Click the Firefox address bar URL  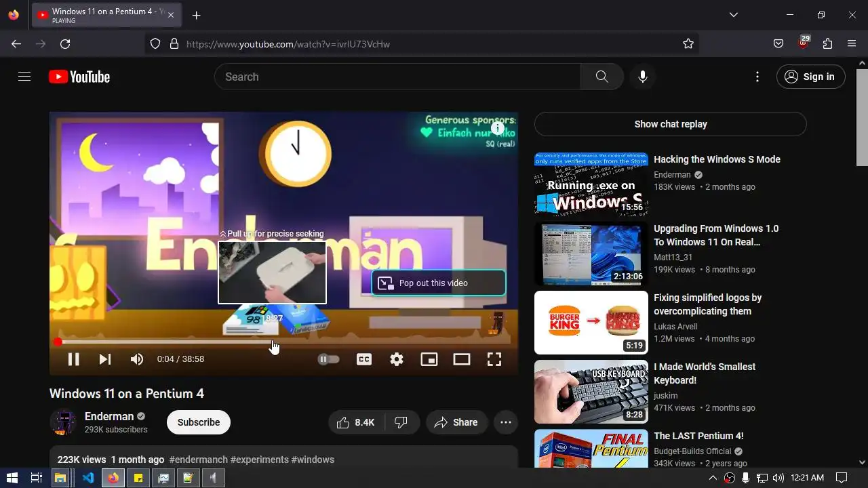288,44
